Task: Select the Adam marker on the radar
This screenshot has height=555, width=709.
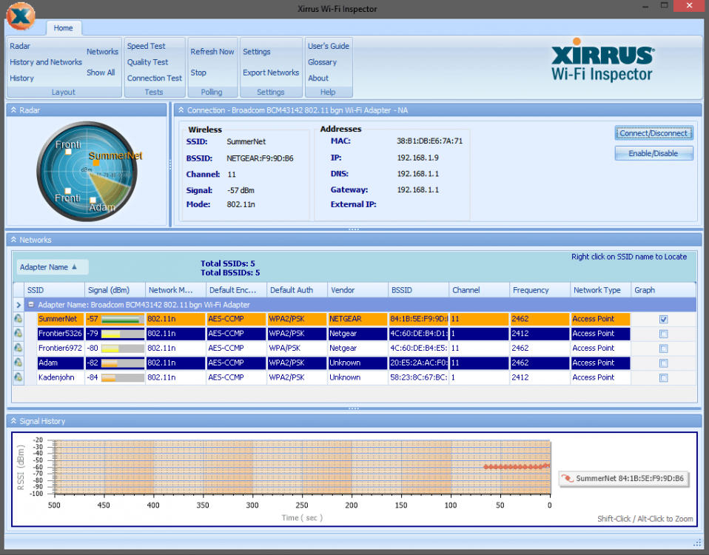Action: tap(93, 200)
